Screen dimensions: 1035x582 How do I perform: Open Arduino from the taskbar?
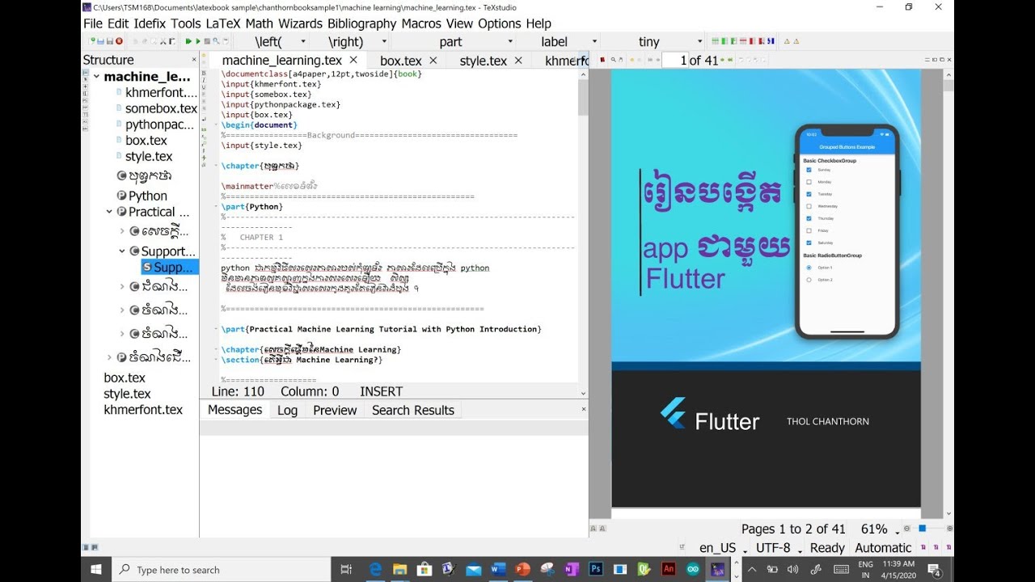[693, 569]
